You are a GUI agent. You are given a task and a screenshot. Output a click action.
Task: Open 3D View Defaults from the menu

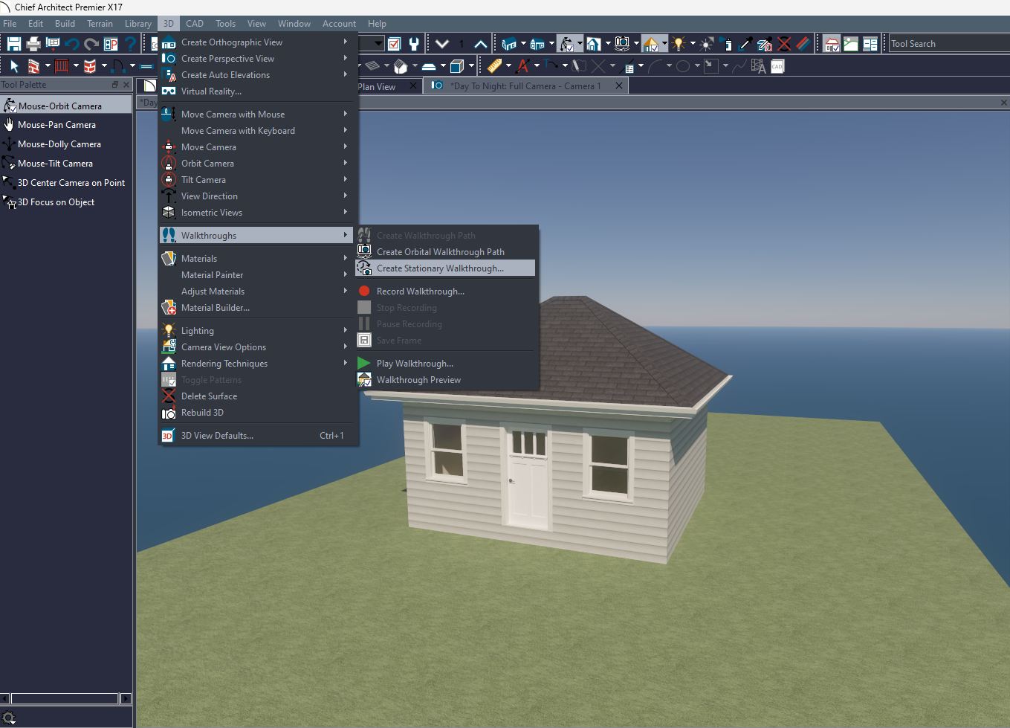217,436
